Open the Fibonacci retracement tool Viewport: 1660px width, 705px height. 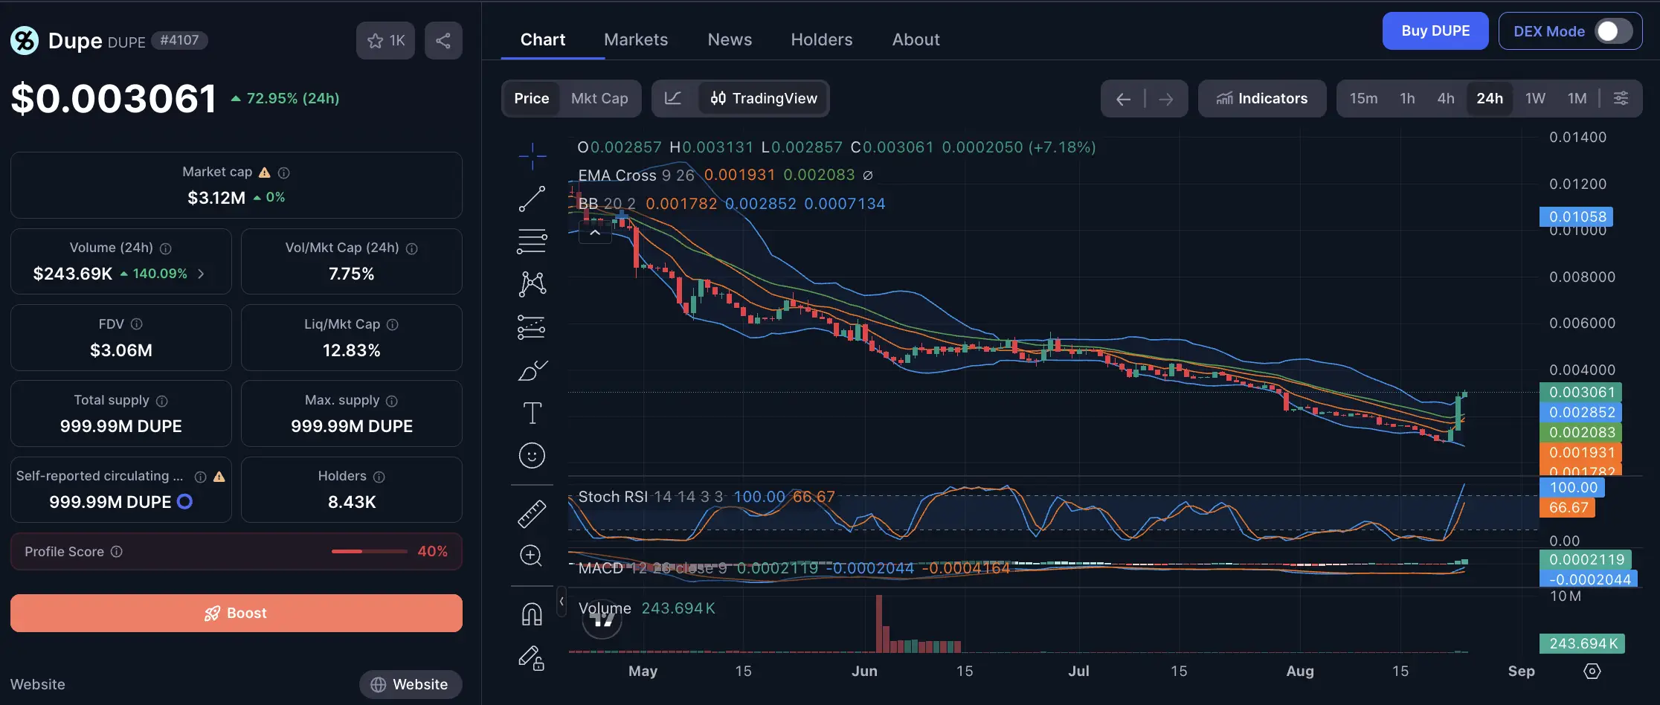point(532,241)
